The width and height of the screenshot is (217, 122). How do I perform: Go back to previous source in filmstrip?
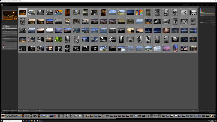point(8,113)
